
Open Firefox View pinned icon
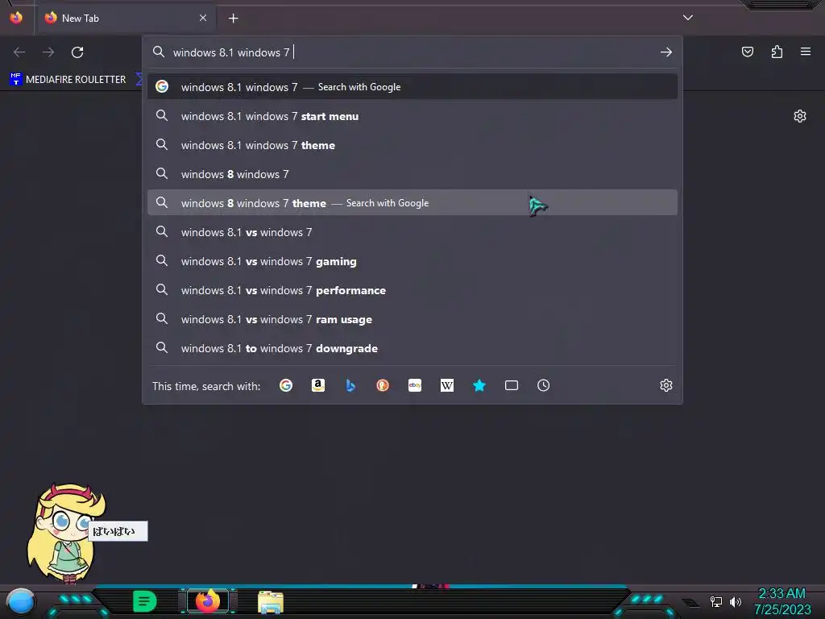pyautogui.click(x=16, y=18)
